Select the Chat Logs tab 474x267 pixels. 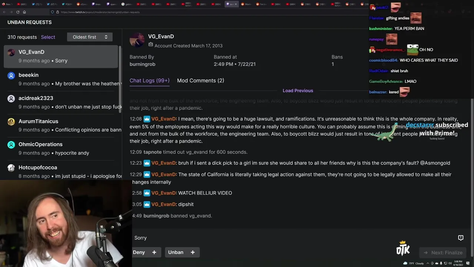point(149,80)
